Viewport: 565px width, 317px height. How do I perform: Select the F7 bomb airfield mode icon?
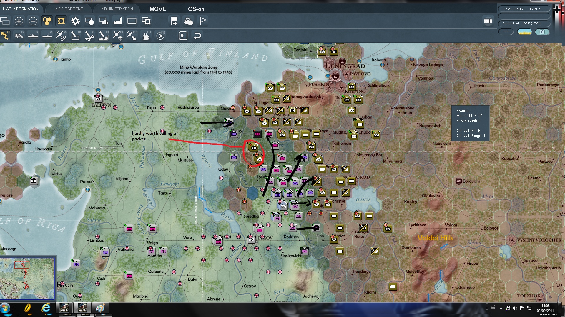coord(89,36)
